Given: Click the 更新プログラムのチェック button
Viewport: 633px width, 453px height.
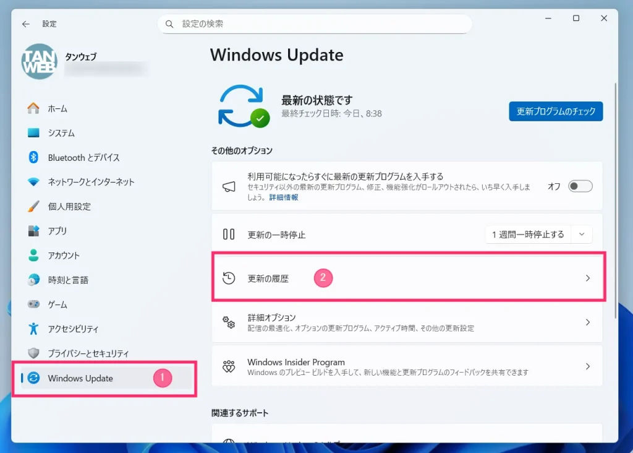Looking at the screenshot, I should click(x=556, y=111).
